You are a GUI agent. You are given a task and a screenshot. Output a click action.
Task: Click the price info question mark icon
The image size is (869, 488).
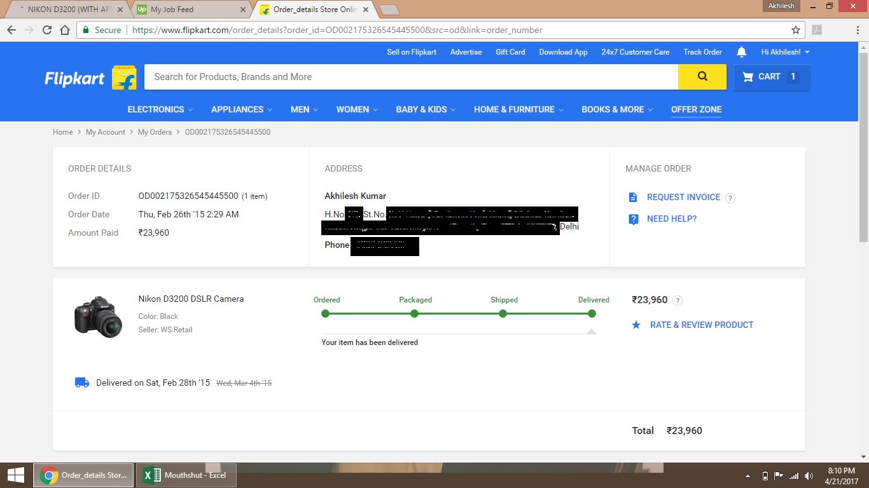(678, 301)
